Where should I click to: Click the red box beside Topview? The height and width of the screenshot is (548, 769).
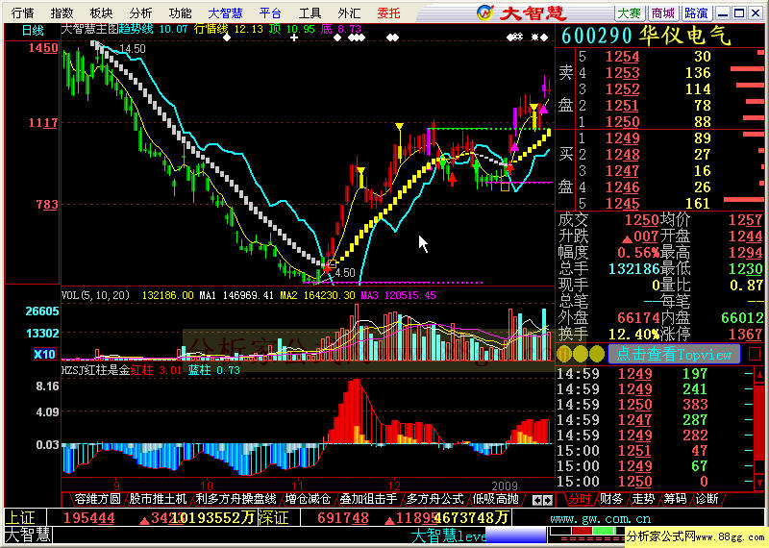(x=755, y=354)
